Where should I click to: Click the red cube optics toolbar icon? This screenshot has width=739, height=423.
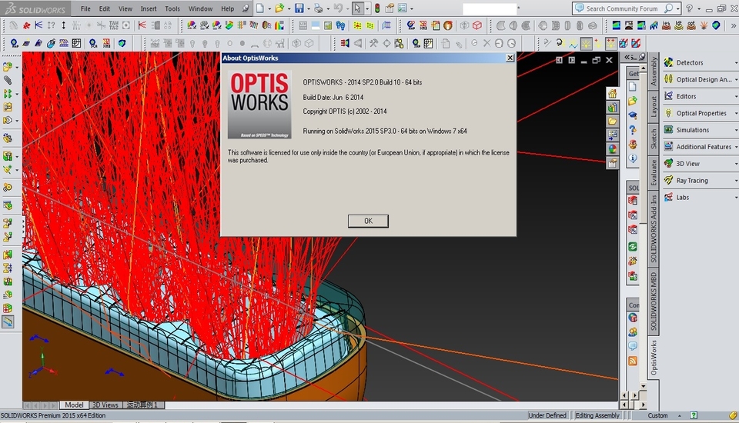477,25
